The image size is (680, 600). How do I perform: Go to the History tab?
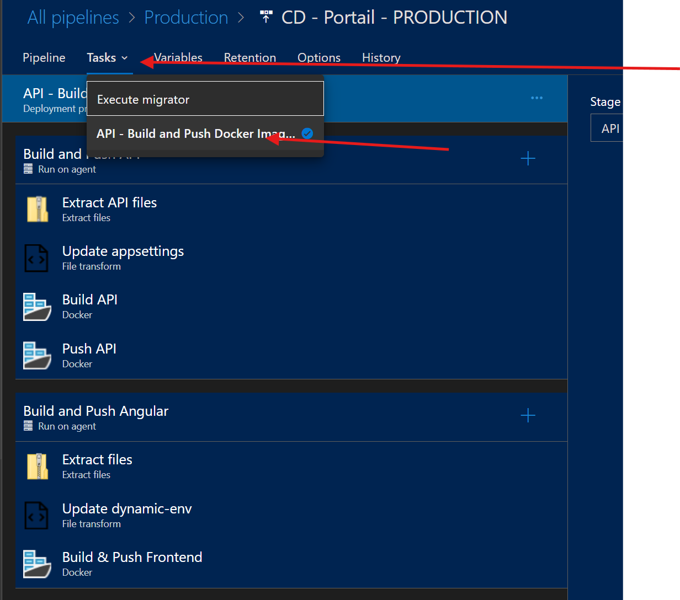point(381,58)
